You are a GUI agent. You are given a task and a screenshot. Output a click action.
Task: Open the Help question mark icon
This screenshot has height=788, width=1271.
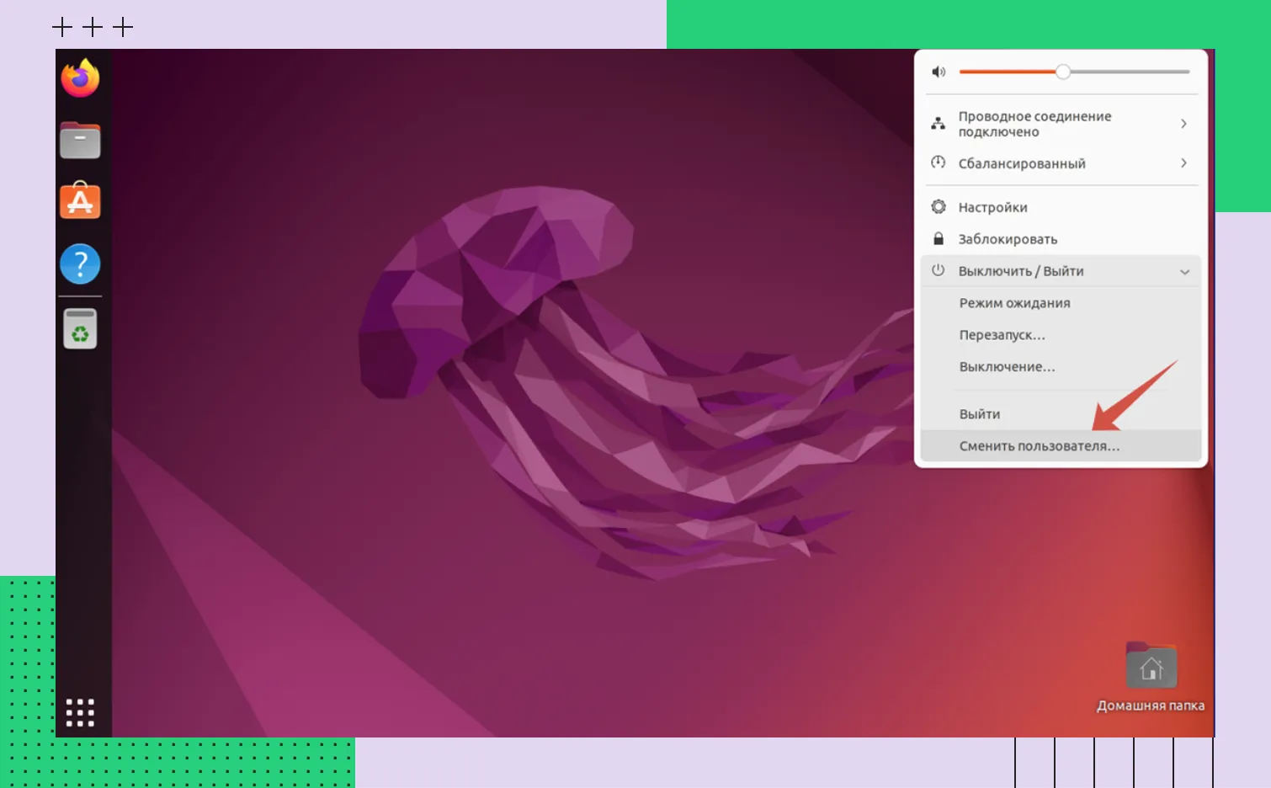80,264
